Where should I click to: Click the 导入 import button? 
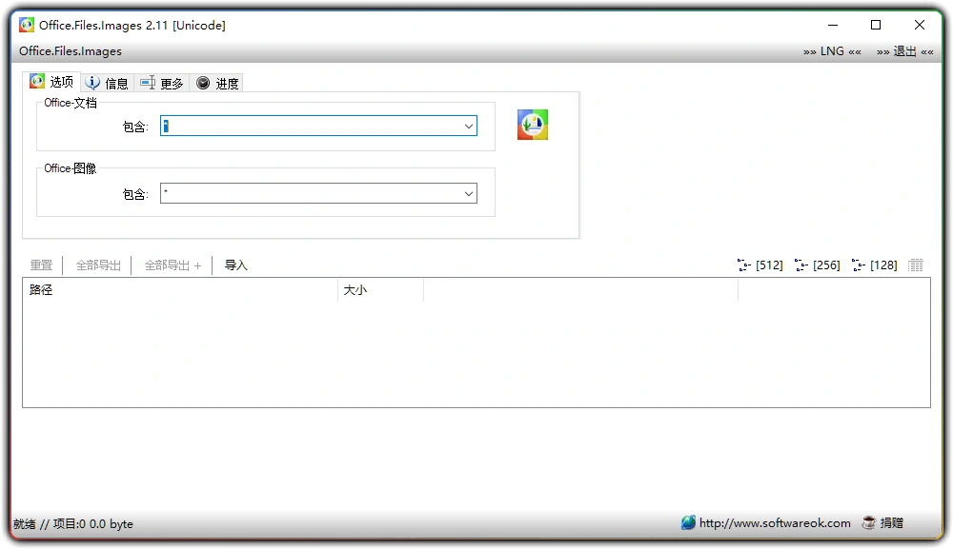pos(235,265)
